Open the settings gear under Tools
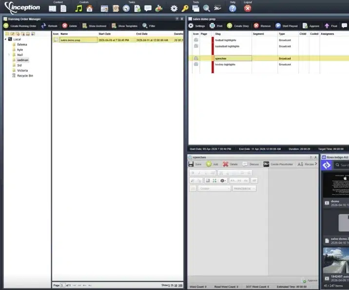 coord(174,9)
